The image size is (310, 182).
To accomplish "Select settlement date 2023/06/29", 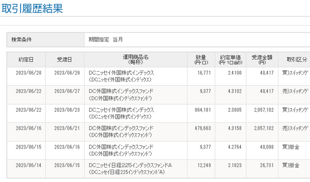I will 67,73.
